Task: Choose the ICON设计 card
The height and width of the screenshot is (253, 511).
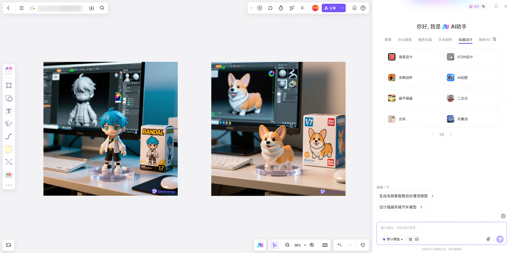Action: [x=471, y=57]
